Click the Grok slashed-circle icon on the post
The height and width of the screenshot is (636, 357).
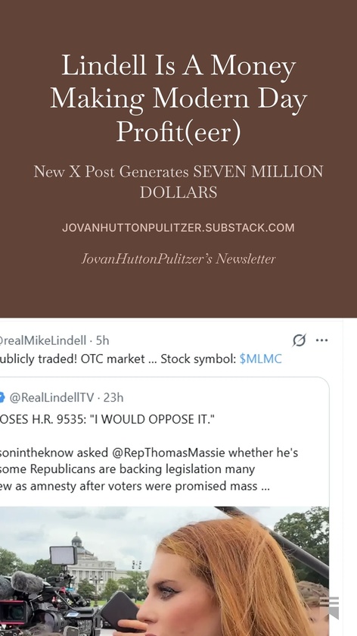click(x=299, y=340)
